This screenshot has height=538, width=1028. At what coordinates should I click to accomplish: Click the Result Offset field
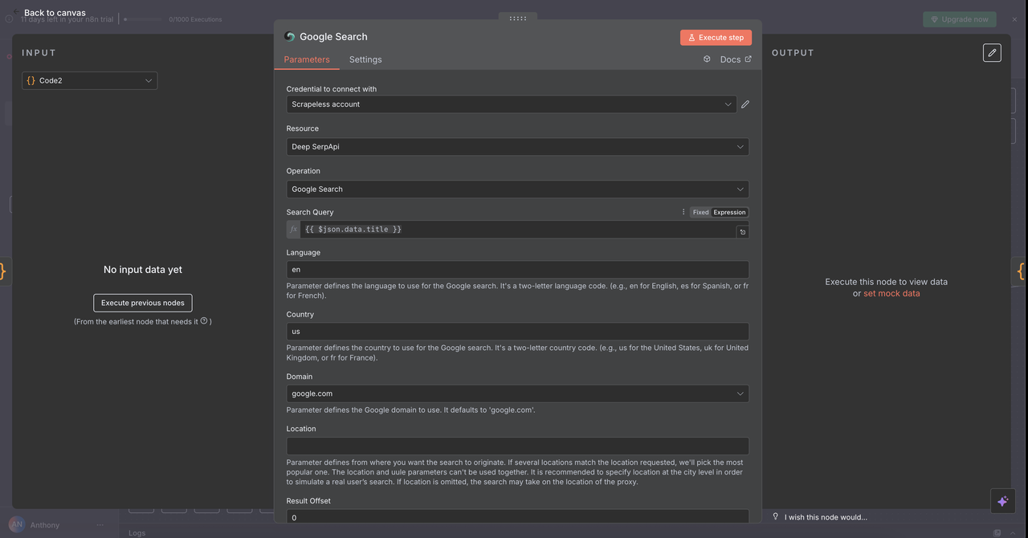point(518,517)
